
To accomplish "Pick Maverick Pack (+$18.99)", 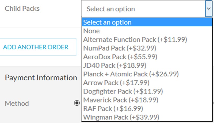I will pyautogui.click(x=121, y=100).
